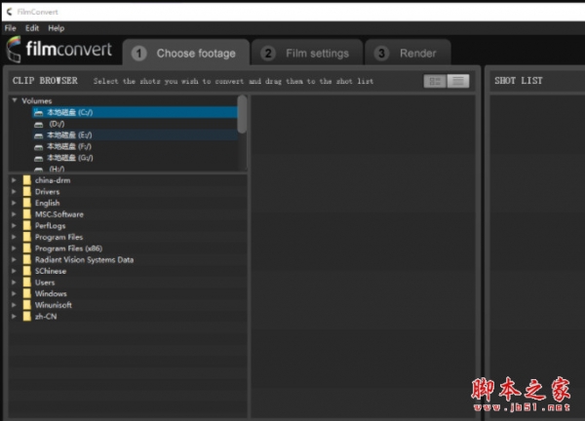Viewport: 585px width, 421px height.
Task: Click the G: drive icon
Action: (38, 159)
